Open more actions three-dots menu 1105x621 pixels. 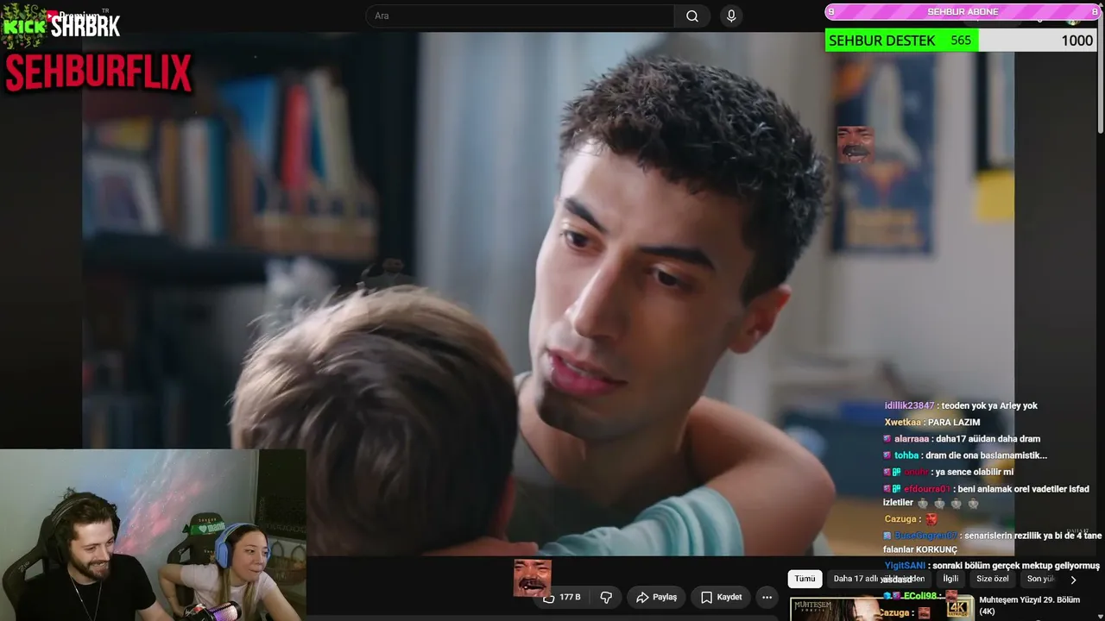click(767, 597)
